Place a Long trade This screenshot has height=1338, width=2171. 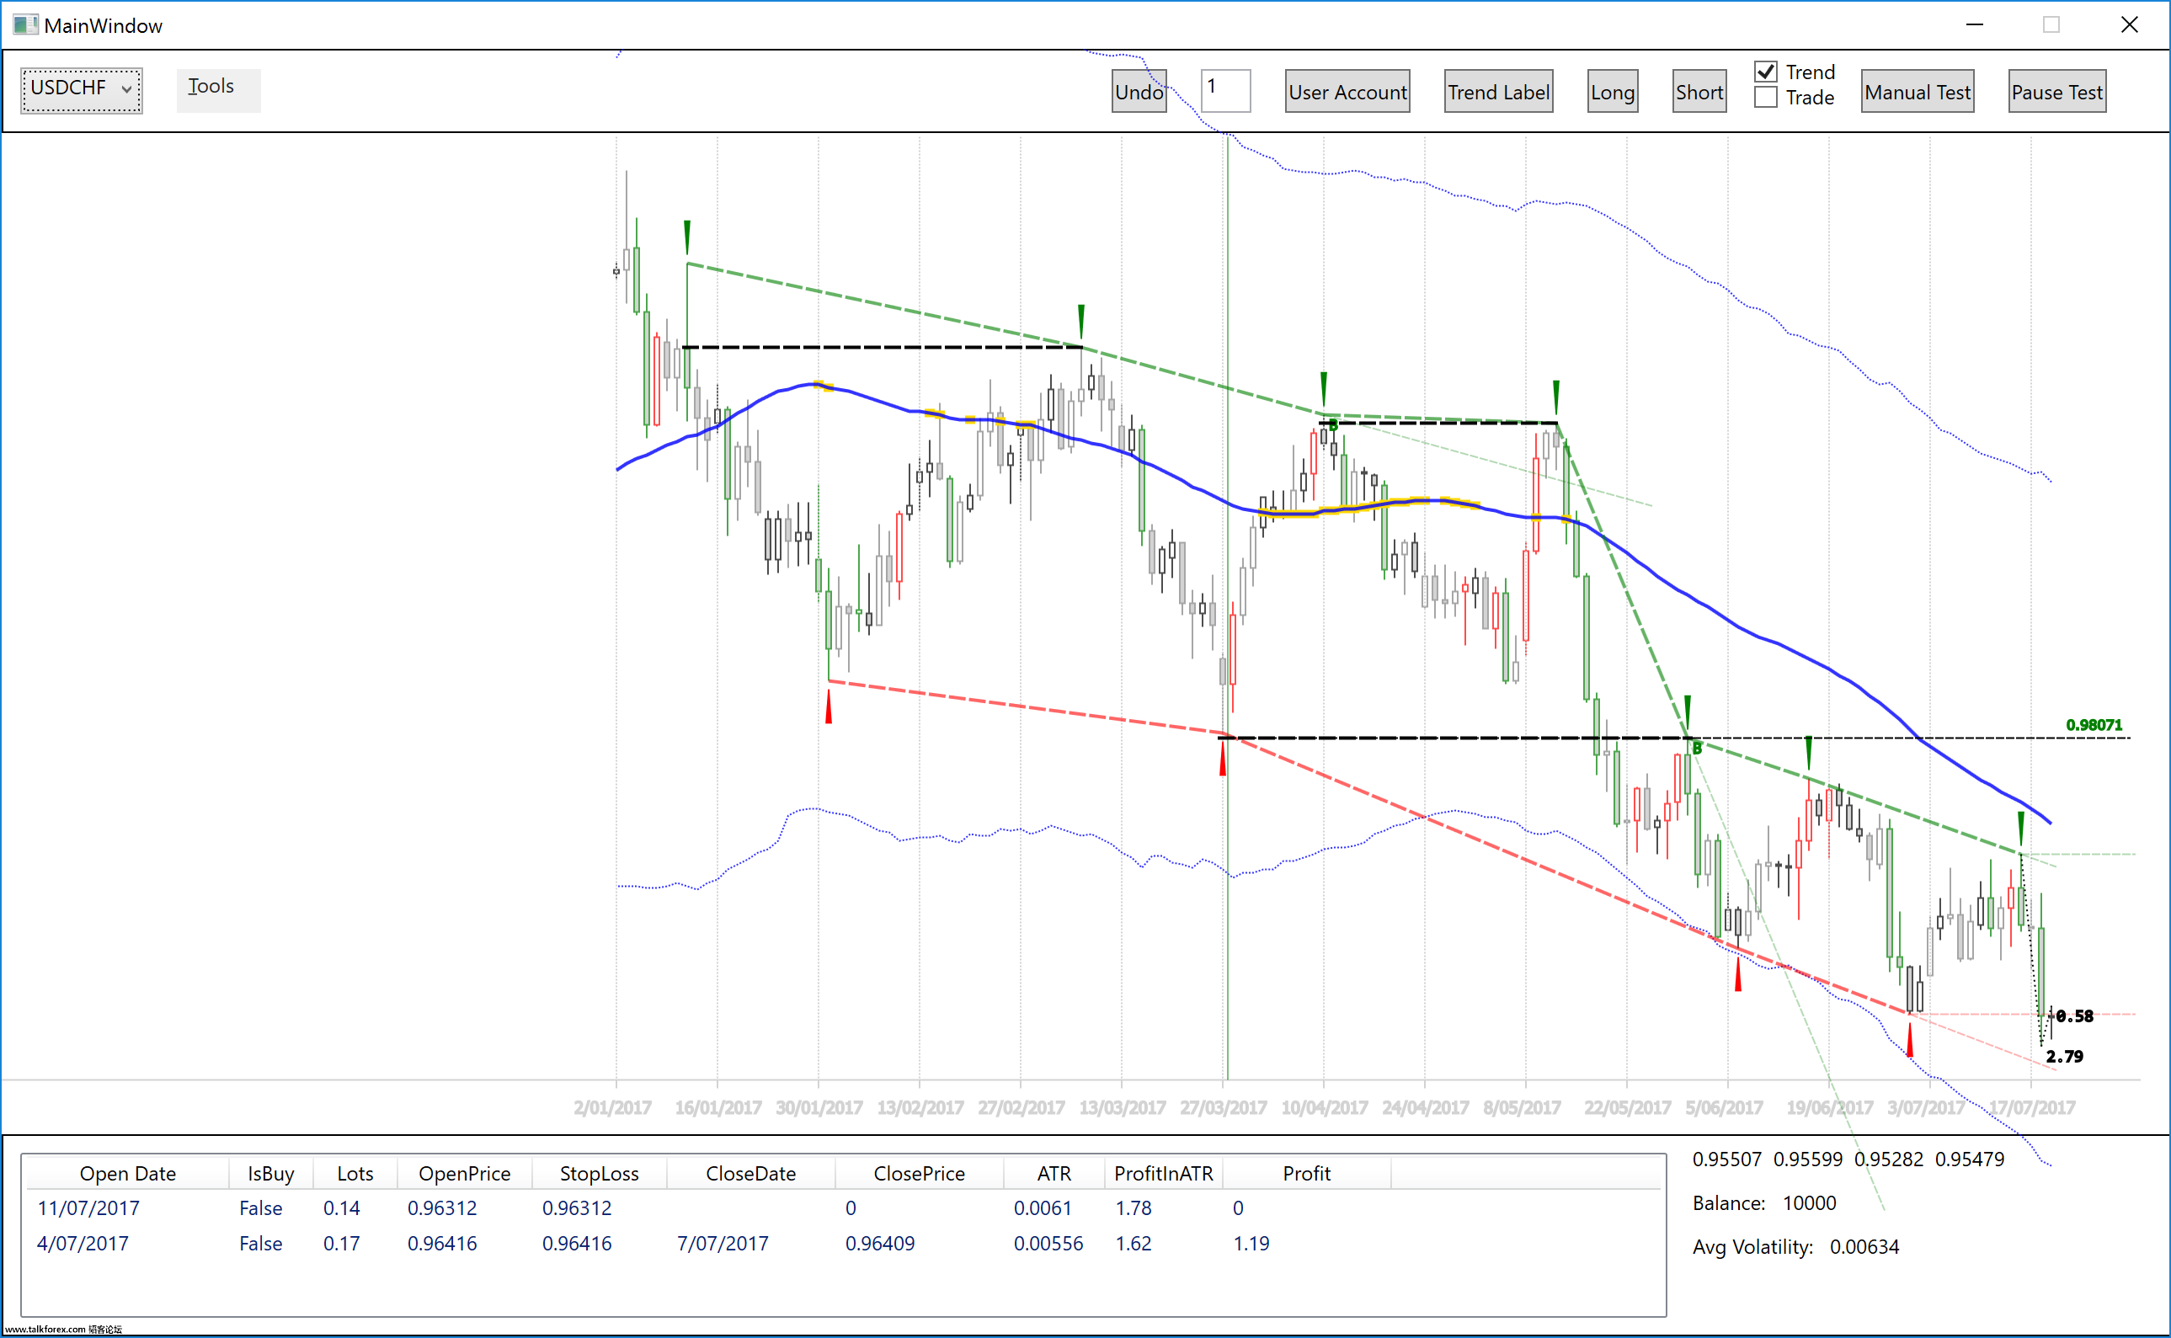tap(1613, 92)
